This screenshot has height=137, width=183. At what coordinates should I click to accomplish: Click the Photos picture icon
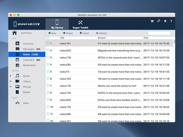[17, 87]
